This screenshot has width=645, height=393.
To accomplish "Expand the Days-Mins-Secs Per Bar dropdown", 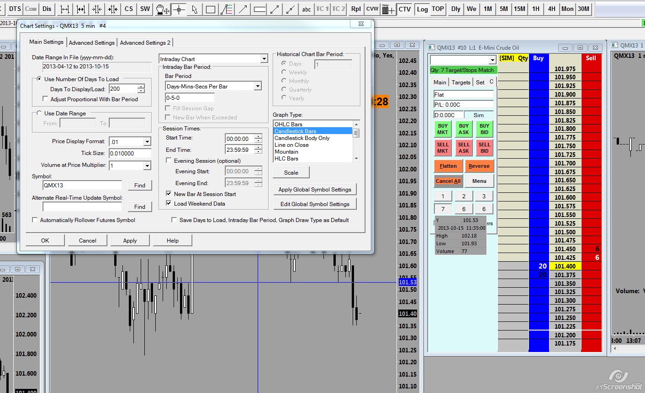I will (258, 86).
